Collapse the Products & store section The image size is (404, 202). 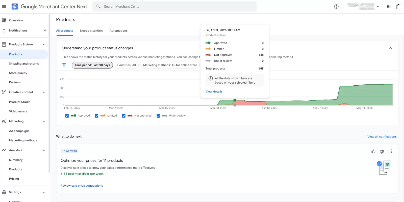[x=44, y=45]
